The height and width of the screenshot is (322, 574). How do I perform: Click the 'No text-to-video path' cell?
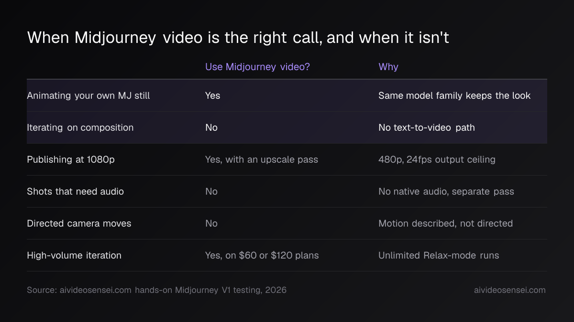click(427, 127)
